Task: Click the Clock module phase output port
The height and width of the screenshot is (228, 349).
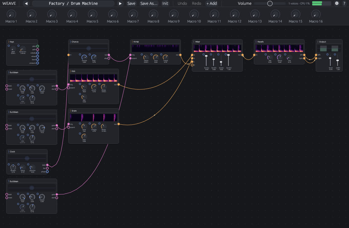Action: [47, 172]
